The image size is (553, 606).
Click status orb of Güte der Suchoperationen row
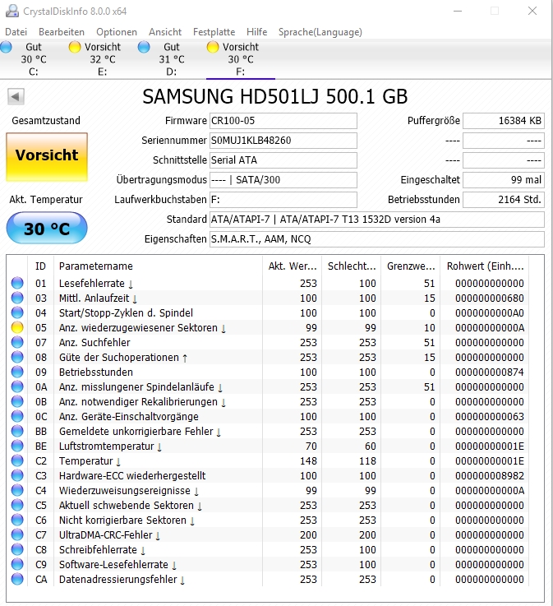point(17,357)
